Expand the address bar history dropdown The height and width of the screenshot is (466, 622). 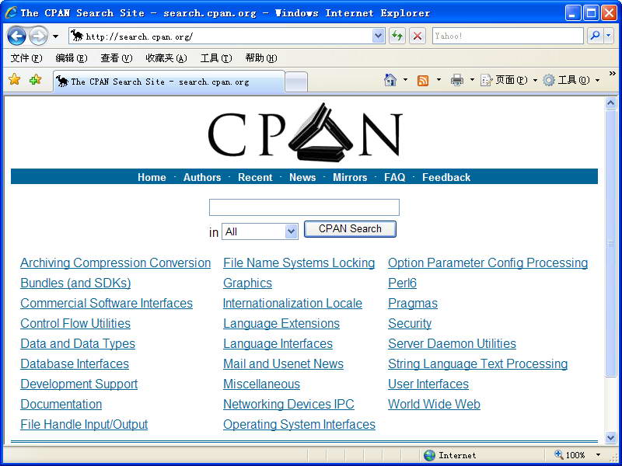[379, 37]
